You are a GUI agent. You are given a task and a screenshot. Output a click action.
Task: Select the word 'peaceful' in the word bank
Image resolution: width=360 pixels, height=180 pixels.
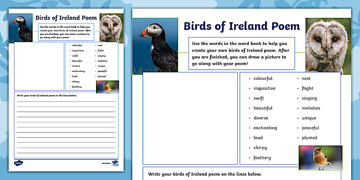tap(310, 128)
